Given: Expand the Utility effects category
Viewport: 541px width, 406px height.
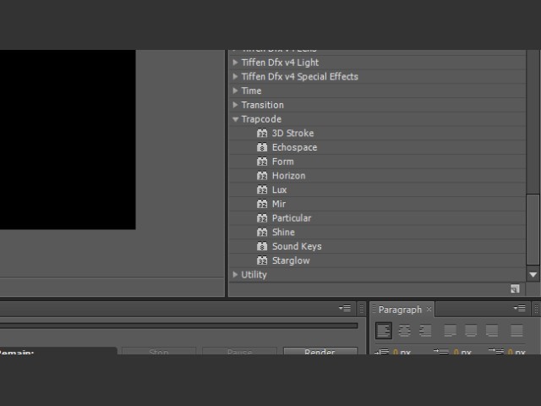Looking at the screenshot, I should (x=235, y=274).
